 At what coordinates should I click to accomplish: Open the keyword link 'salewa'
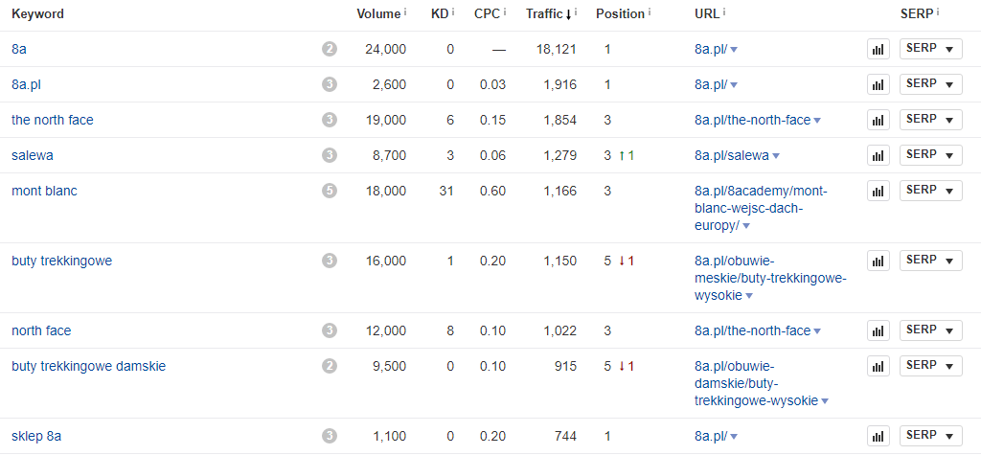(x=33, y=155)
